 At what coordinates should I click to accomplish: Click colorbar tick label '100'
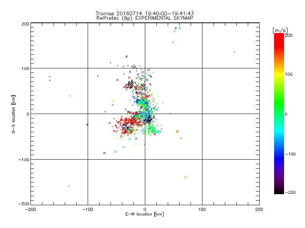pos(289,74)
